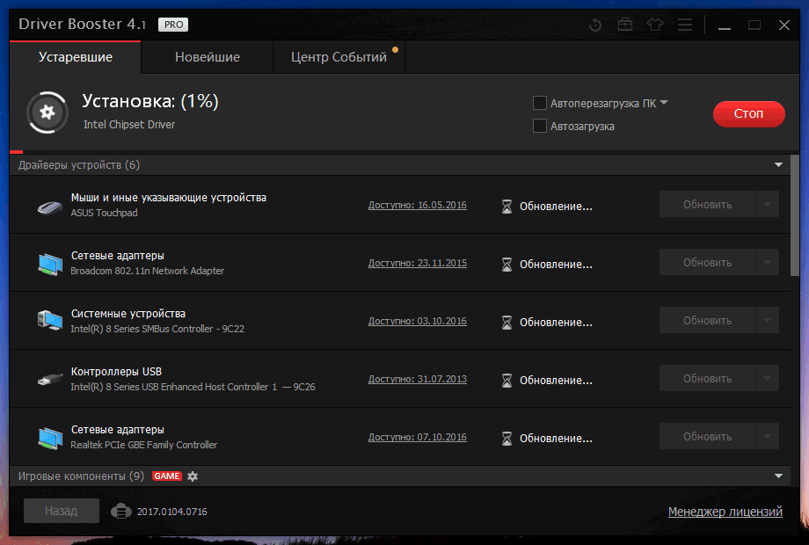Click the hourglass icon in Broadcom adapter row
The height and width of the screenshot is (545, 809).
click(x=507, y=265)
